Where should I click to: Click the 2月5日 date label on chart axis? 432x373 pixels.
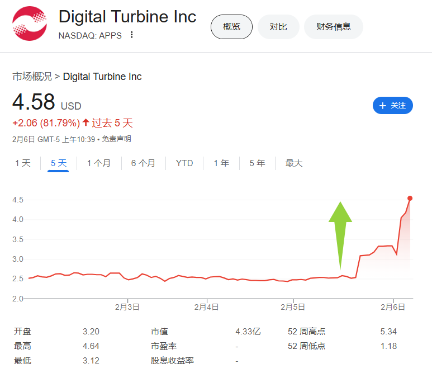(x=293, y=307)
